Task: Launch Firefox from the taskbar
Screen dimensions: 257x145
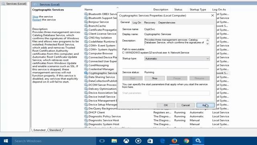Action: coord(174,141)
